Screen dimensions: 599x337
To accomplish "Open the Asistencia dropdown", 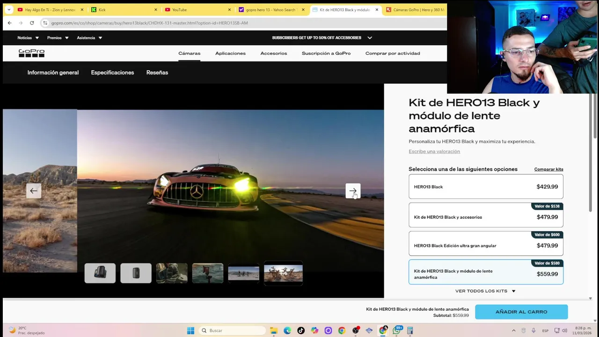I will point(89,38).
